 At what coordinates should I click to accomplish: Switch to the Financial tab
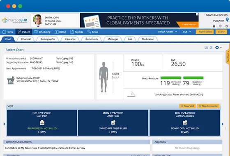click(26, 39)
